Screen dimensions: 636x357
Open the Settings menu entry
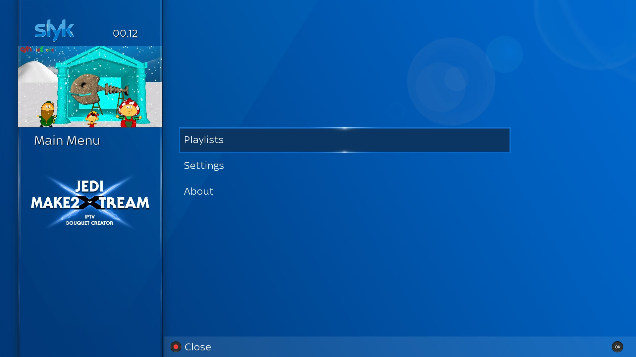click(x=344, y=166)
